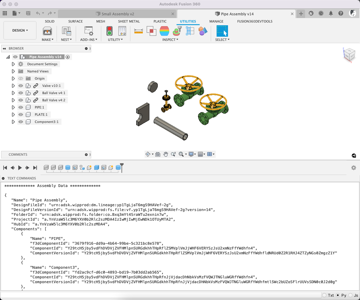Switch to the FUSION360DEVTOOLS tab

pyautogui.click(x=255, y=21)
